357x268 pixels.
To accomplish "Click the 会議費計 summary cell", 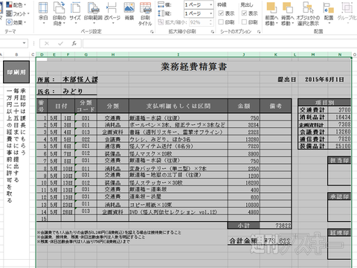I will (312, 132).
